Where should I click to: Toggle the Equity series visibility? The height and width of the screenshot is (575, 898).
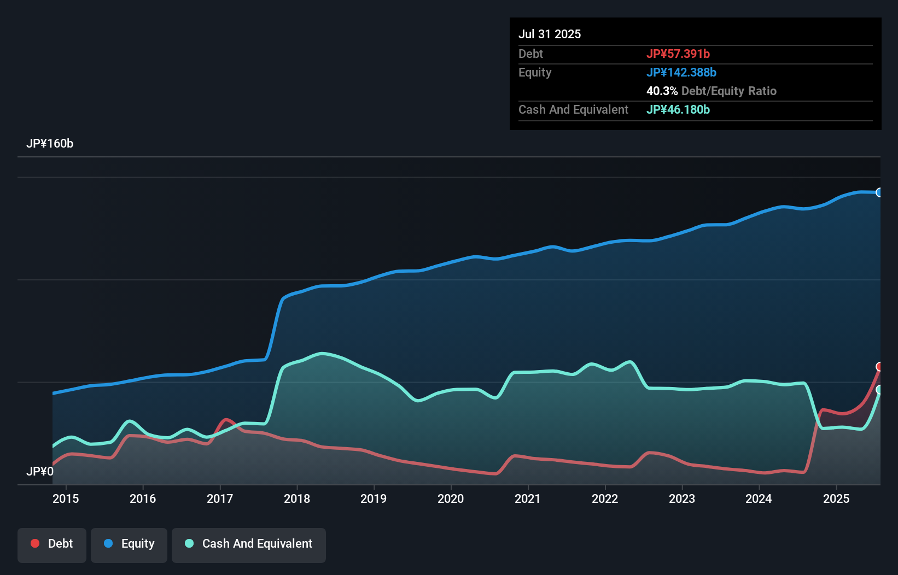coord(129,544)
